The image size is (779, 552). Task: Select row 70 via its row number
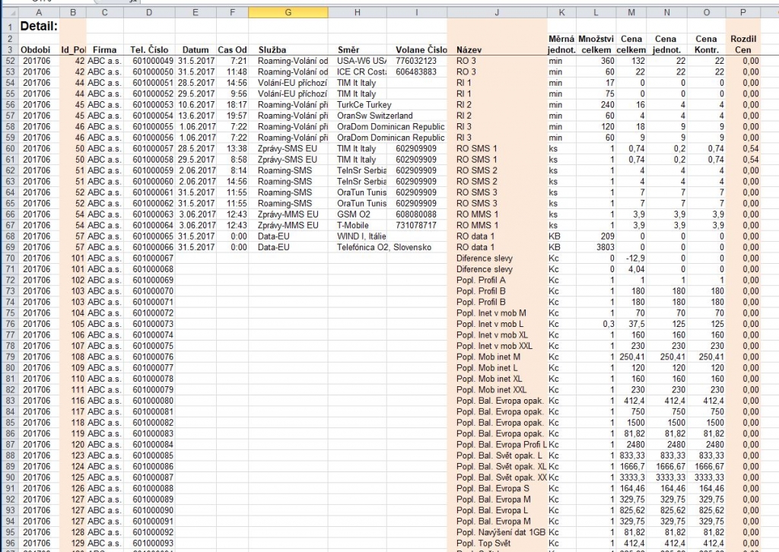9,258
